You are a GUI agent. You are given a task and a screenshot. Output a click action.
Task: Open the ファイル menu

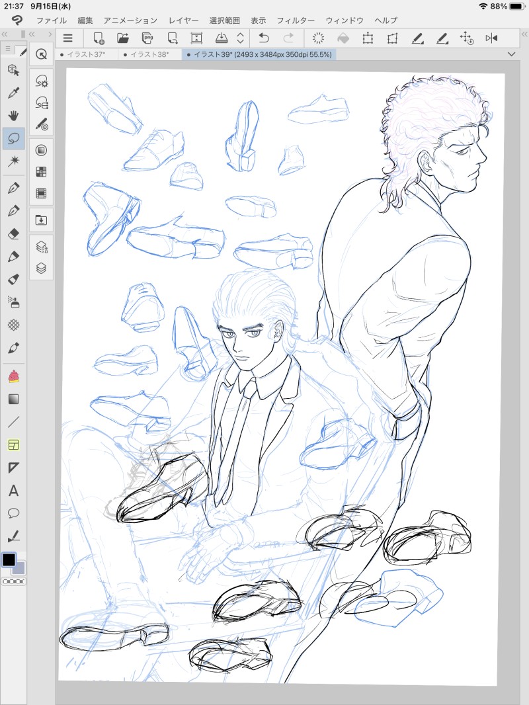pos(52,21)
